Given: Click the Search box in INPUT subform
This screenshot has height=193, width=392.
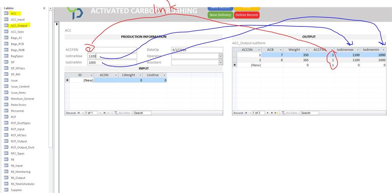Looking at the screenshot, I should click(x=142, y=113).
